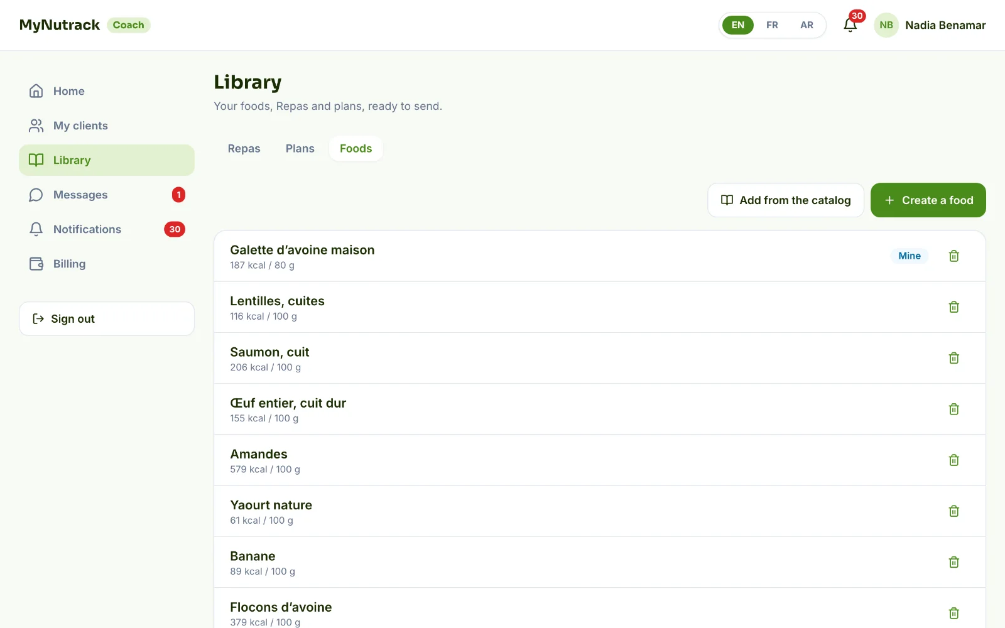Click 206 kcal / 100 g value
Screen dimensions: 1005x628
click(x=265, y=367)
